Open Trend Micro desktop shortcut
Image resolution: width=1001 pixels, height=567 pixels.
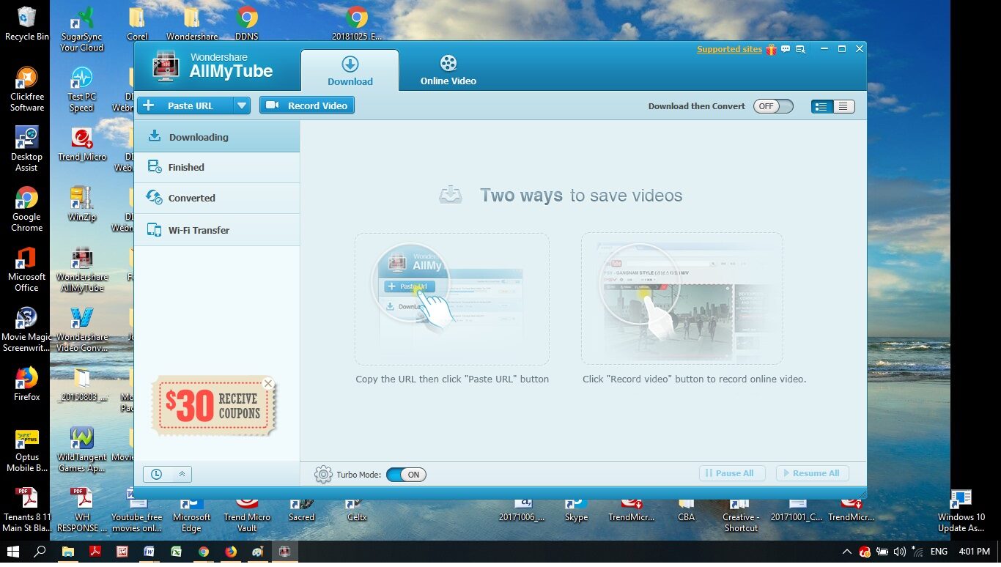click(81, 144)
